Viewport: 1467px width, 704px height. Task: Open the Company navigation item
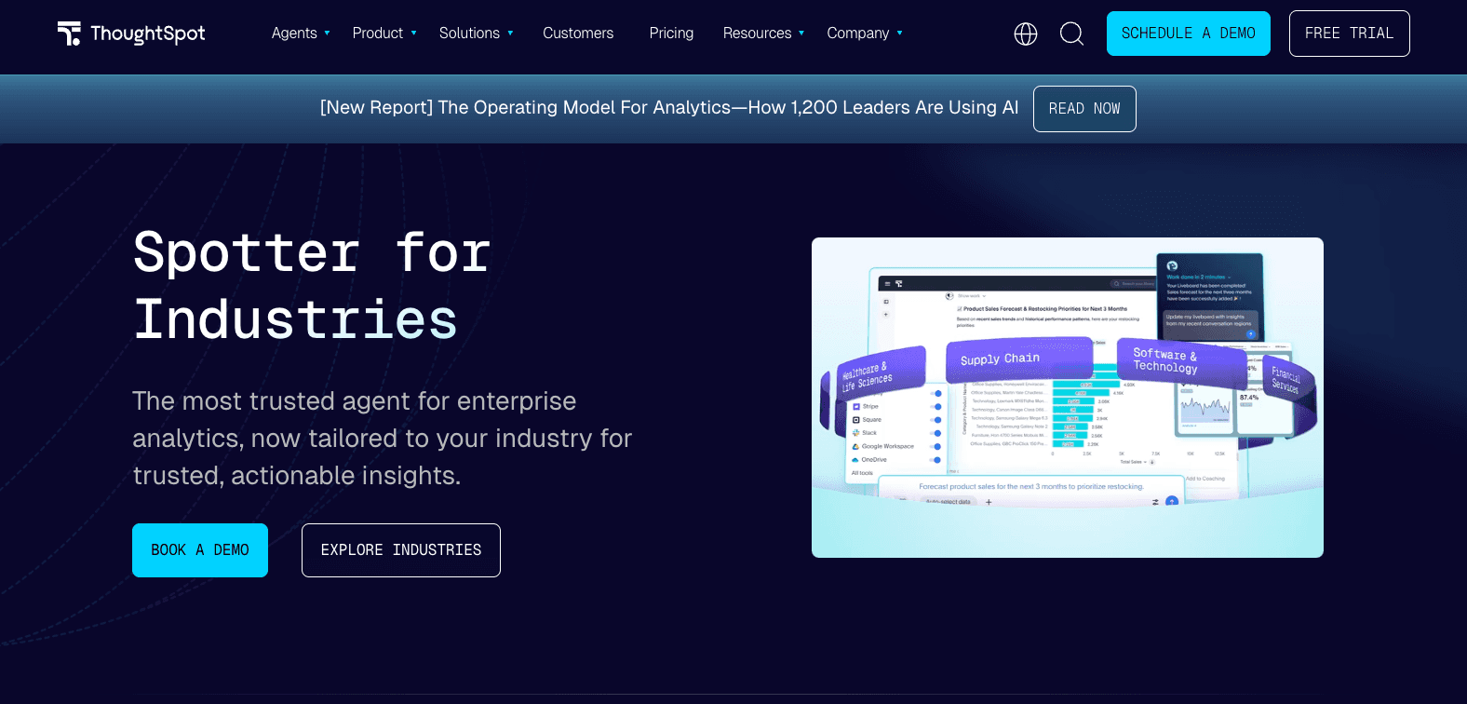coord(858,34)
